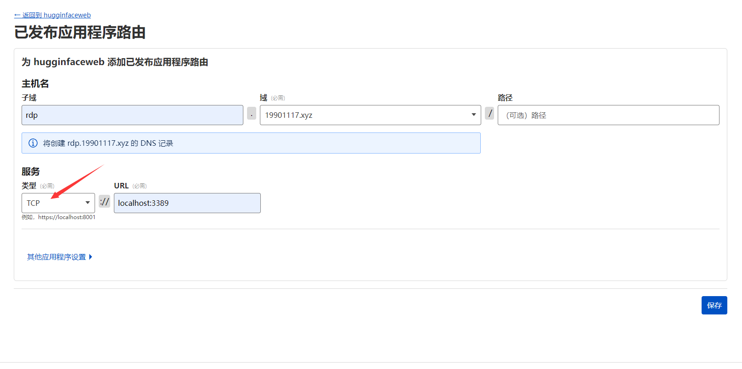Focus the subdomain field containing rdp
The width and height of the screenshot is (742, 369).
pos(132,115)
